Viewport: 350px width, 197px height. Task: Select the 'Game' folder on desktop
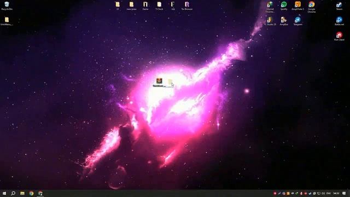145,6
